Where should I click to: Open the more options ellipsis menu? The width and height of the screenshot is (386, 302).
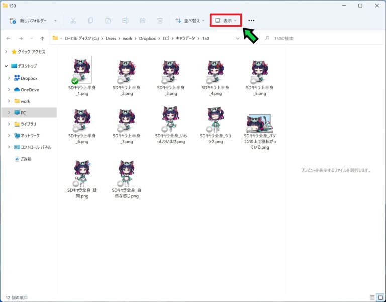[251, 21]
